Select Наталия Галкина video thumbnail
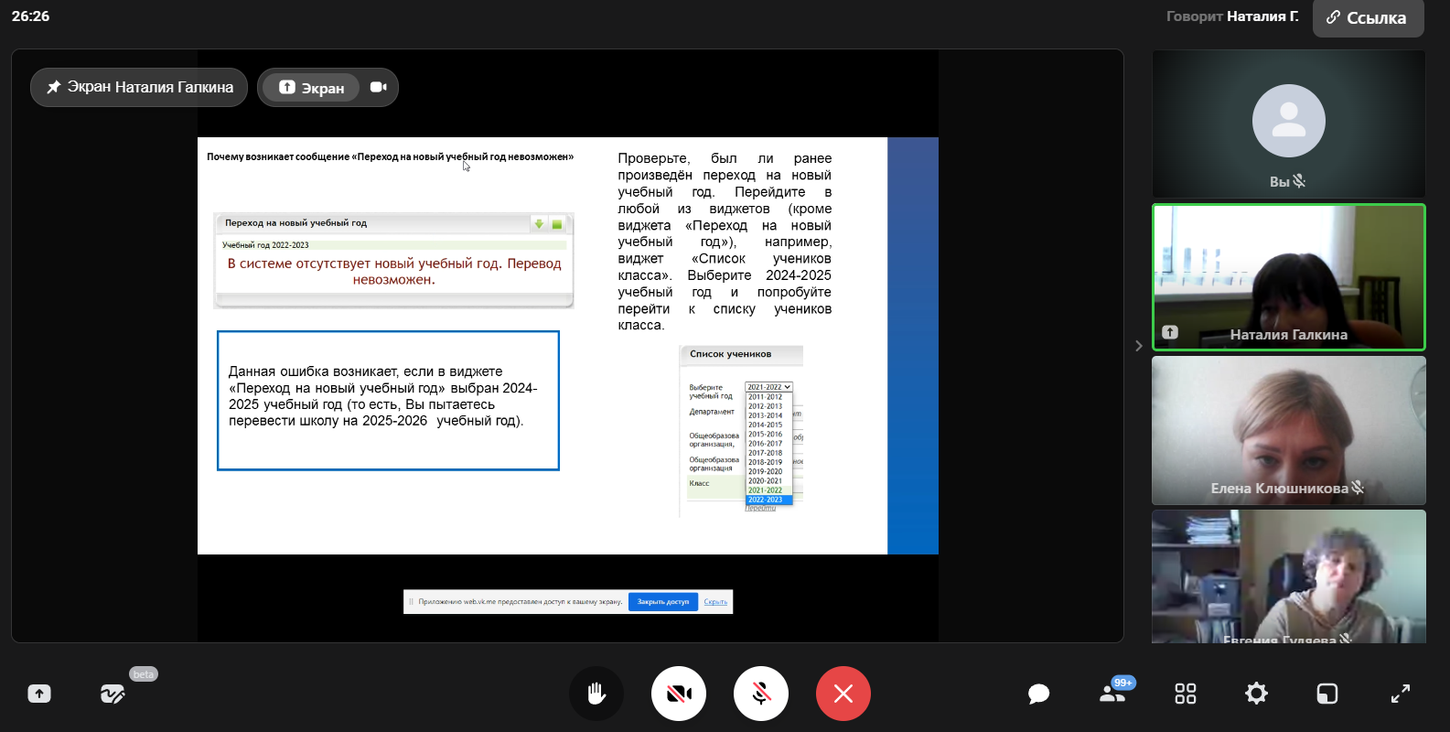This screenshot has height=732, width=1450. tap(1288, 277)
